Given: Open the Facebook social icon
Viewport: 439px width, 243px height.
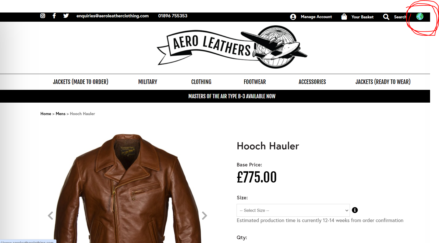Looking at the screenshot, I should click(54, 16).
